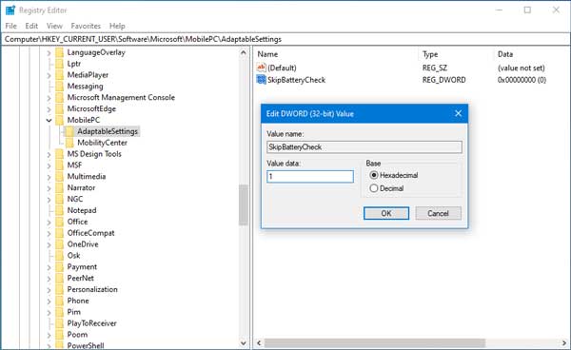
Task: Click the Personalization folder icon
Action: [x=59, y=289]
